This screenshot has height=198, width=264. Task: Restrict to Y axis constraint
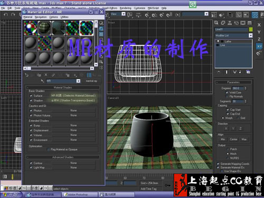click(x=259, y=32)
